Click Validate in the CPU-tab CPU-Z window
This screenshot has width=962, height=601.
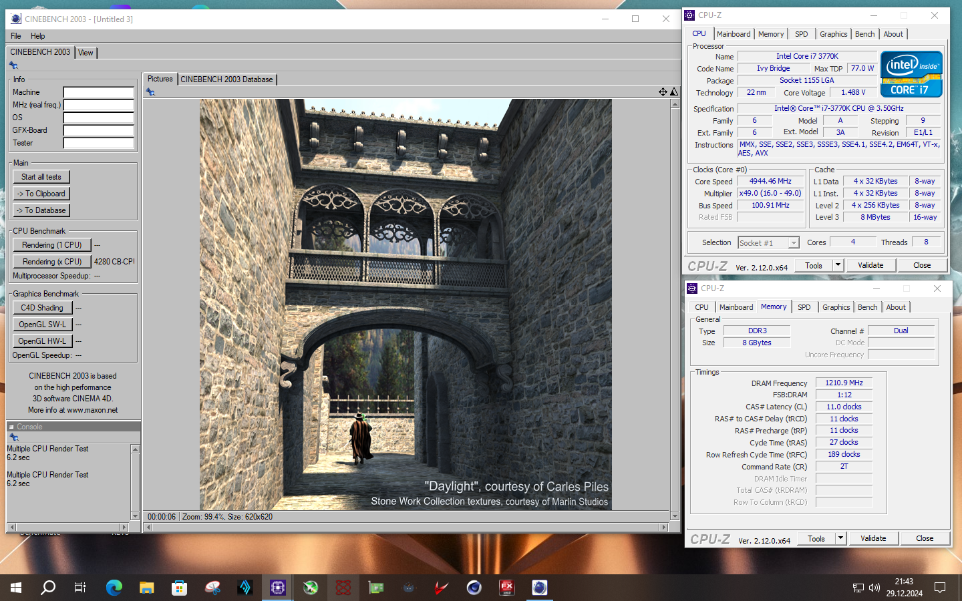point(870,265)
